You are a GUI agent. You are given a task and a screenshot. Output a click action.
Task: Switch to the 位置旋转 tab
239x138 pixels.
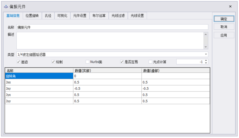pos(32,16)
